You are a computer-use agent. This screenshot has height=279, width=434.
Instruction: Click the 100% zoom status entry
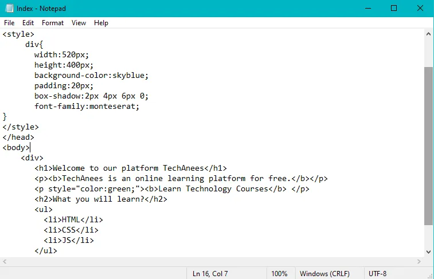click(279, 274)
